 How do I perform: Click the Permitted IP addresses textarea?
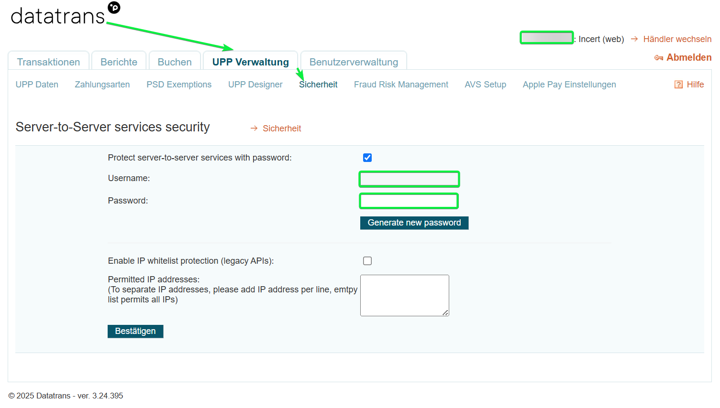[x=405, y=295]
